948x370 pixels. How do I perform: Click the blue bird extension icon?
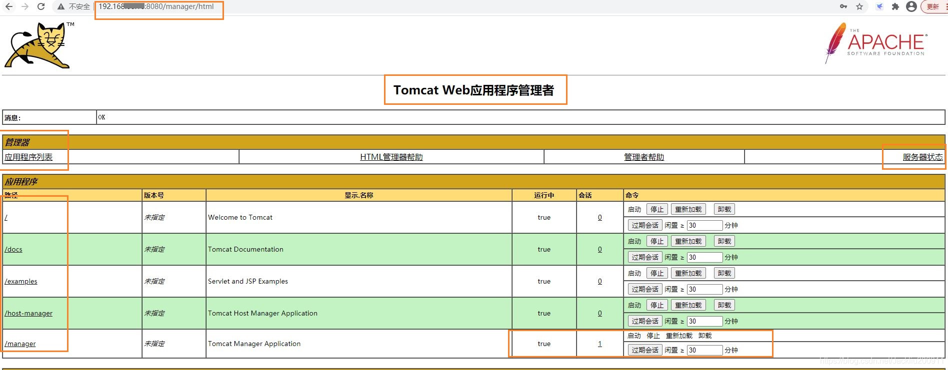(x=879, y=6)
